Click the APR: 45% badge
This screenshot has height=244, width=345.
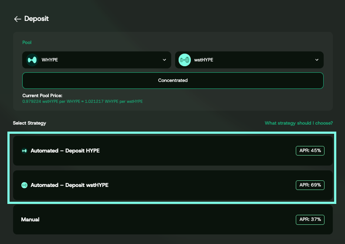pyautogui.click(x=310, y=151)
